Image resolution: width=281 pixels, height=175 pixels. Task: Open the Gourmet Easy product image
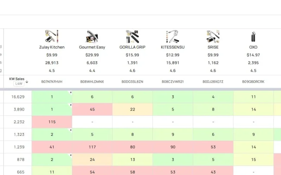click(x=92, y=36)
